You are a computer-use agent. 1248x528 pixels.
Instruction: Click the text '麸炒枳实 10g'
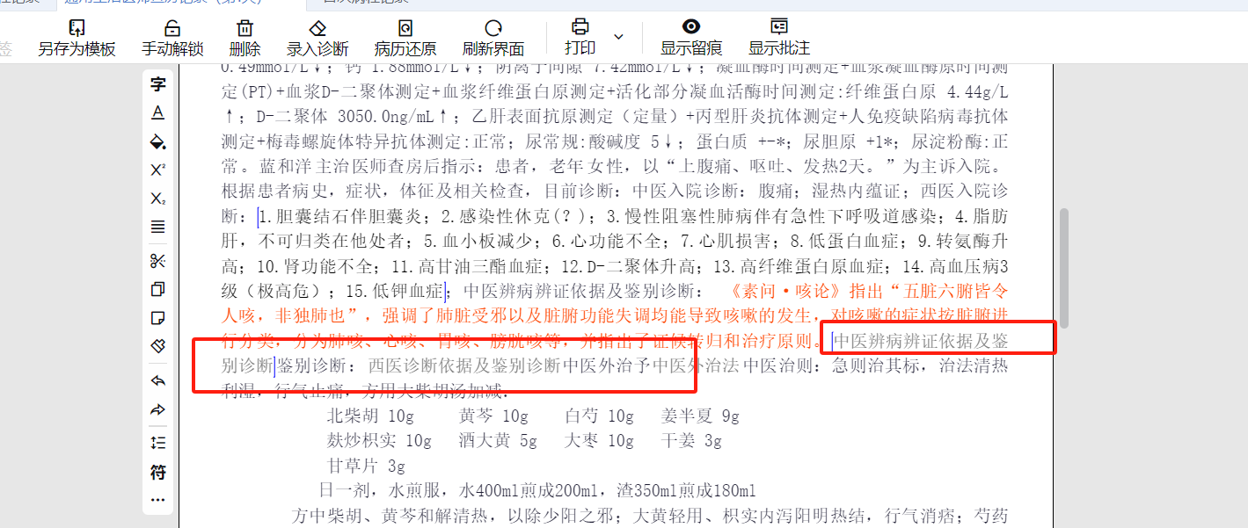tap(379, 440)
